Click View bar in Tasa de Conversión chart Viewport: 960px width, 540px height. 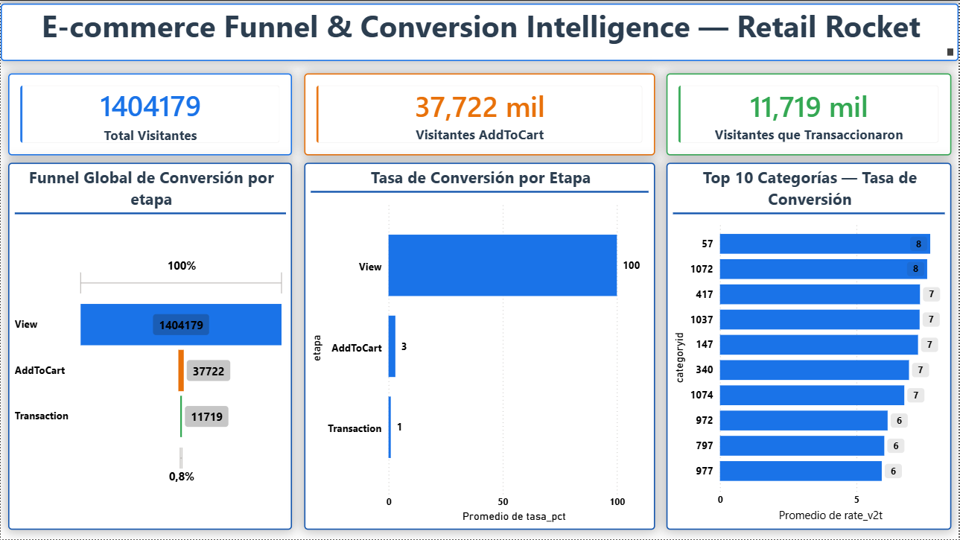(x=503, y=265)
